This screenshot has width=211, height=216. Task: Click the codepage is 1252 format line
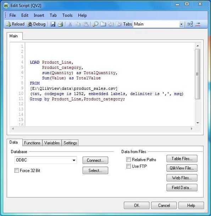click(x=107, y=94)
